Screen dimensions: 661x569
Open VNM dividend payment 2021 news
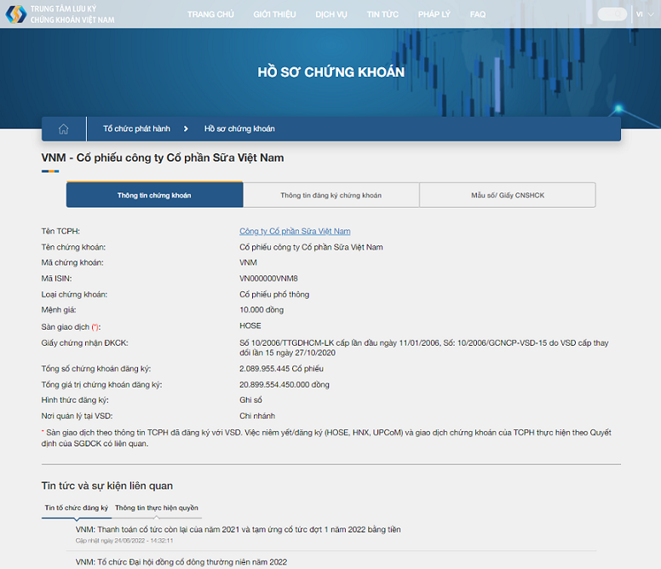(x=238, y=530)
